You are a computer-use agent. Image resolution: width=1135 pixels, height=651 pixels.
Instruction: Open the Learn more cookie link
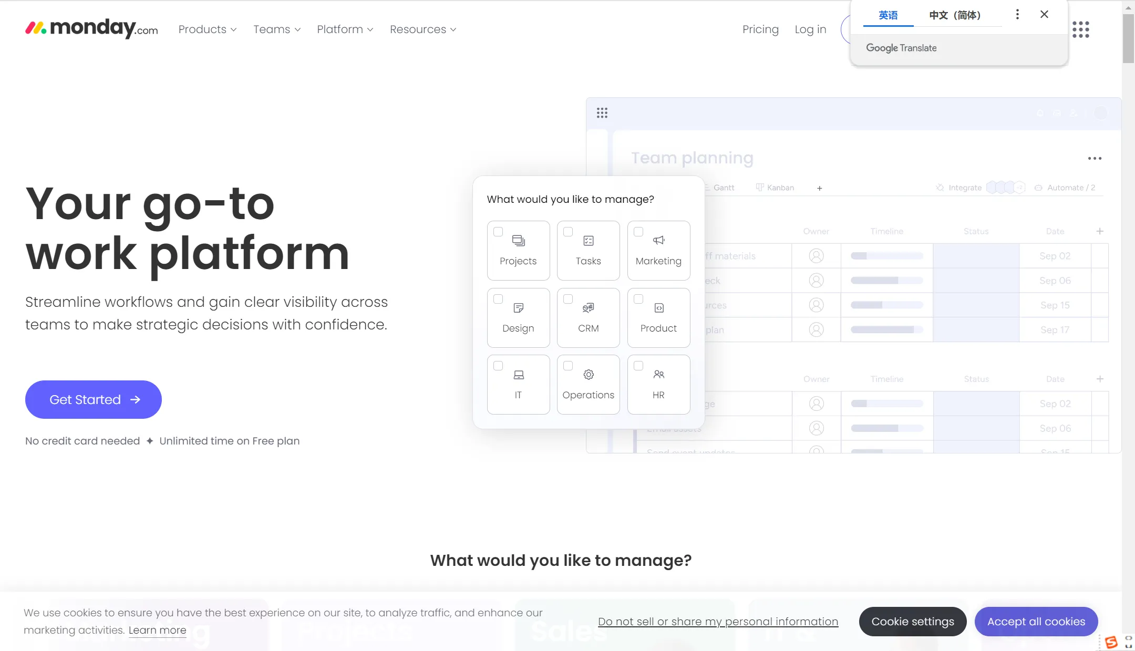(157, 630)
